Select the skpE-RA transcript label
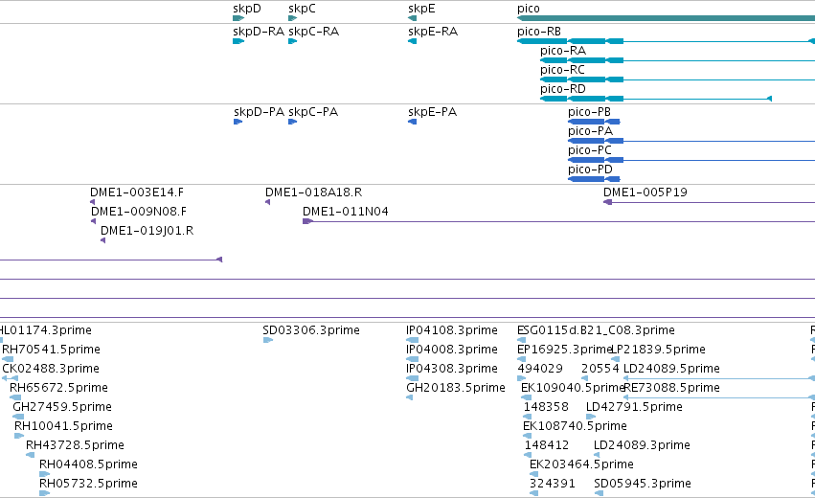Image resolution: width=815 pixels, height=498 pixels. (433, 32)
